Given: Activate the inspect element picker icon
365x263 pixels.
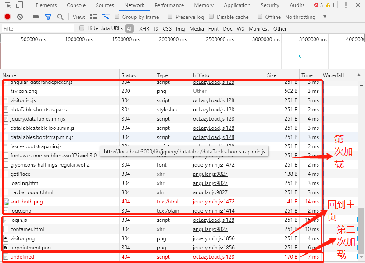Looking at the screenshot, I should coord(8,5).
